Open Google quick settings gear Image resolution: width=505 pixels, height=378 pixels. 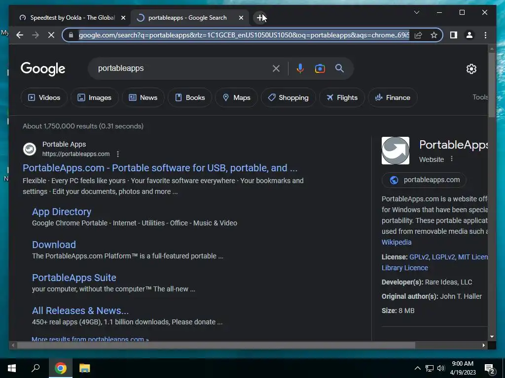point(471,69)
